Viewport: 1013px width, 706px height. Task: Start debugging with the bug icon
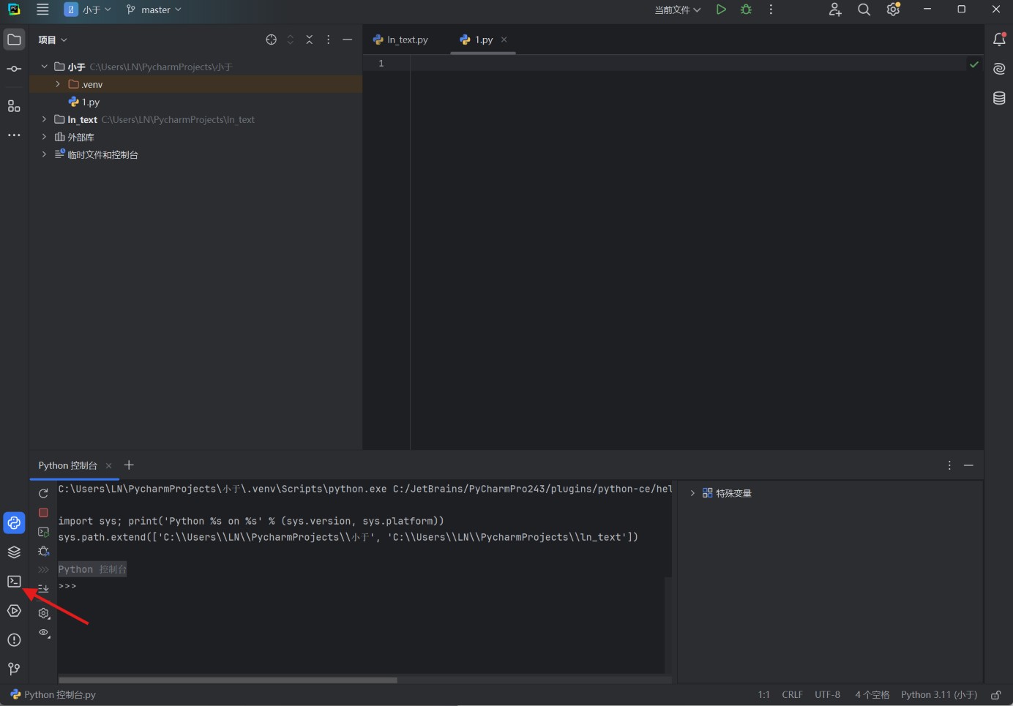pyautogui.click(x=746, y=10)
